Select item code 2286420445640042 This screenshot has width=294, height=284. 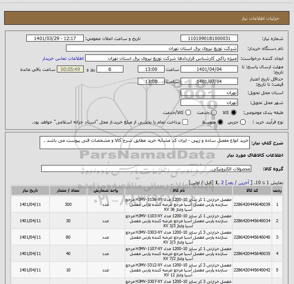252,270
